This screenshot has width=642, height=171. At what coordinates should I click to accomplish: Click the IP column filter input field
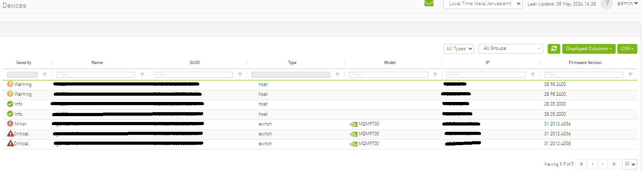(x=486, y=75)
